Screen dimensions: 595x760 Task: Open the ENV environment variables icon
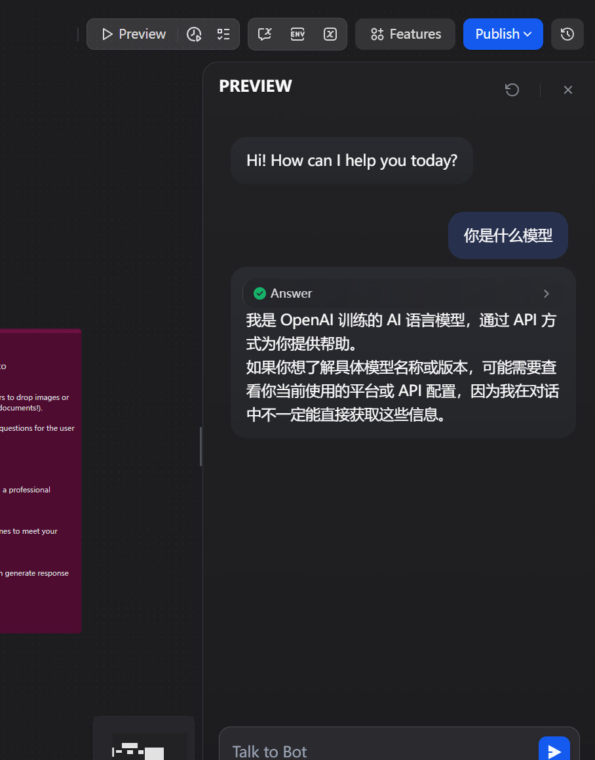(x=297, y=34)
